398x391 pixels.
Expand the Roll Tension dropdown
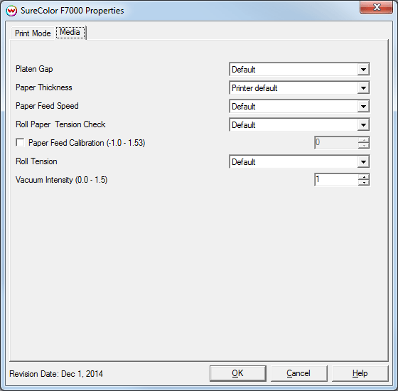299,162
